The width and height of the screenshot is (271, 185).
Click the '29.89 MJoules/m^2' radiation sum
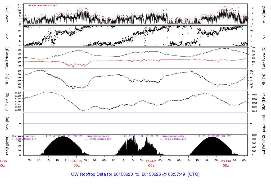tap(100, 139)
